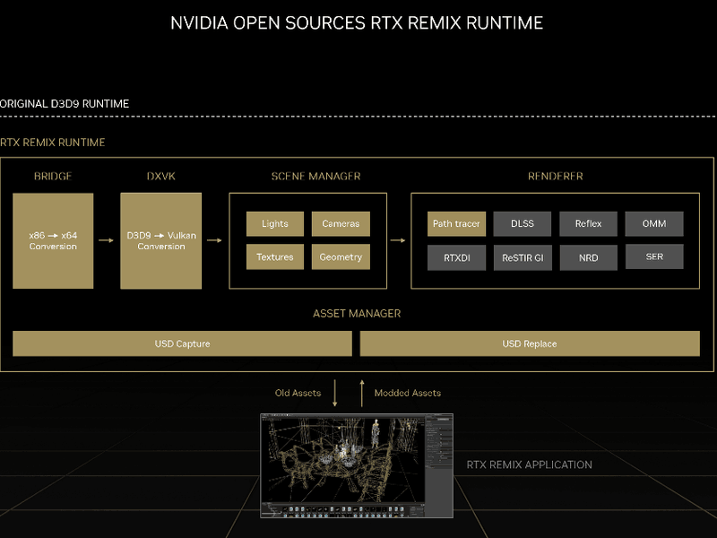Click the Old Assets label

tap(298, 393)
